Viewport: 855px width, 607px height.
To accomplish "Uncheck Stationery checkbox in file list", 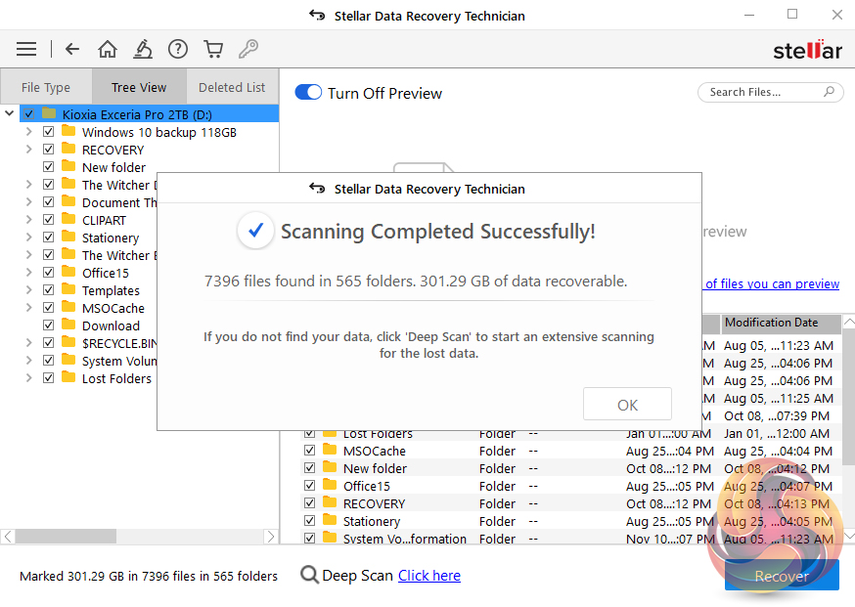I will (310, 520).
